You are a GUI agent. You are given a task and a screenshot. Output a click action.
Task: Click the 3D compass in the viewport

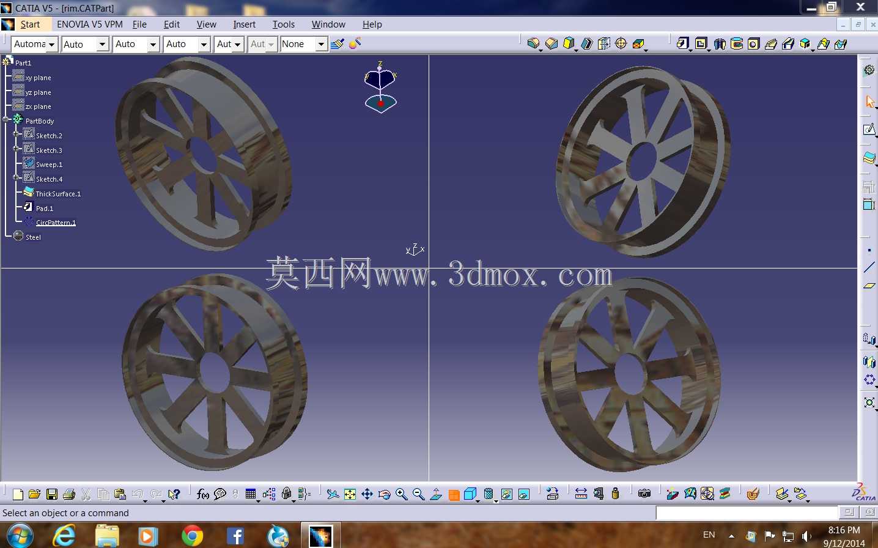coord(380,87)
